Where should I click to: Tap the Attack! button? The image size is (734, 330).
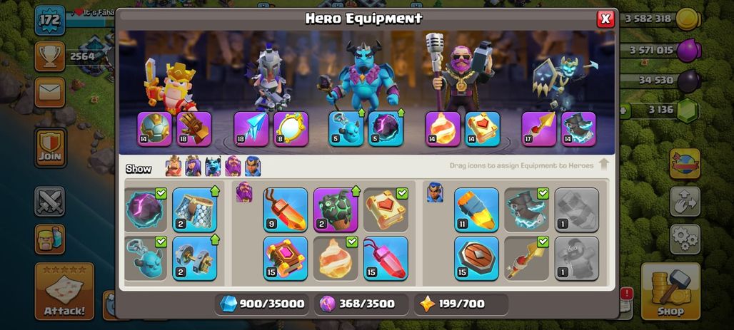[x=64, y=292]
